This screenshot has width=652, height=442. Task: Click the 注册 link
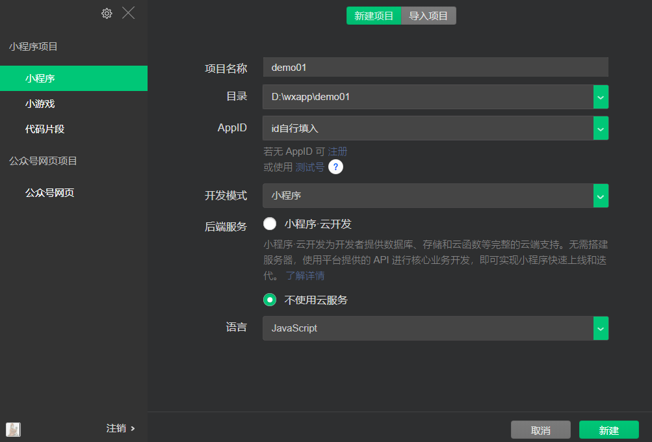click(x=337, y=151)
